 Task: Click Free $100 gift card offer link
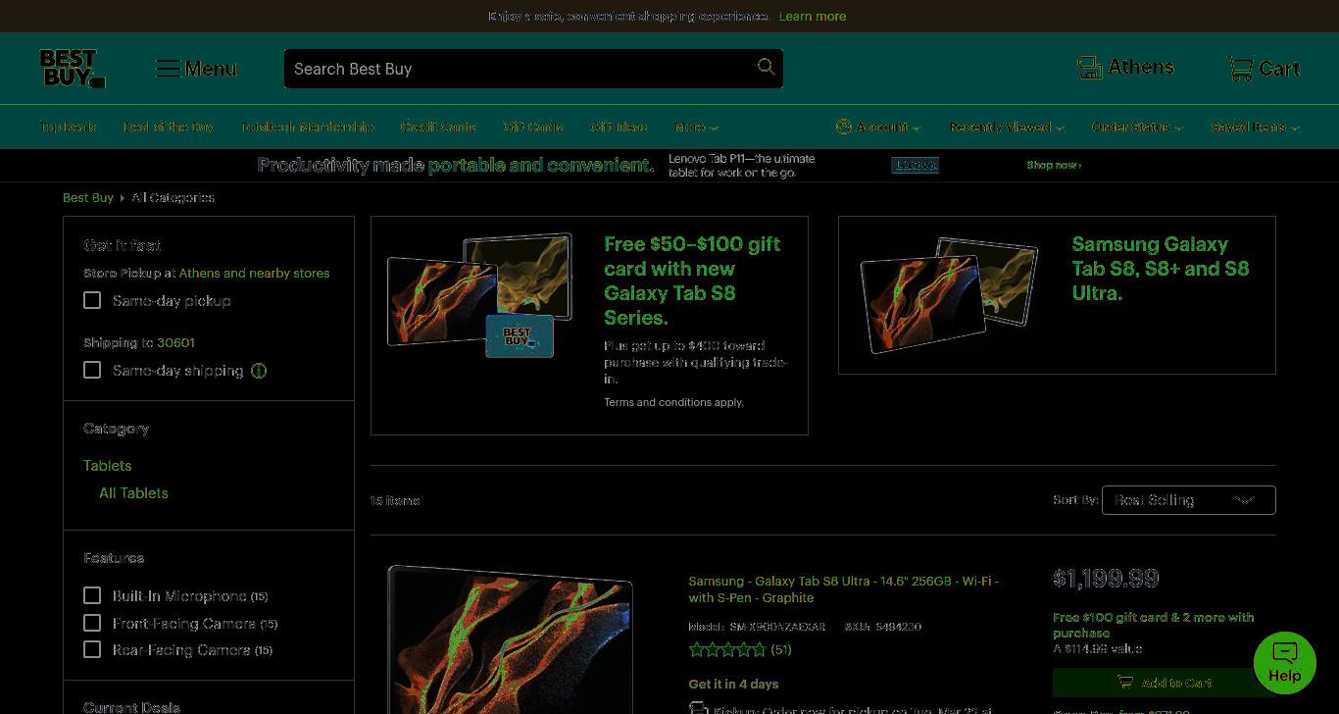coord(1153,625)
